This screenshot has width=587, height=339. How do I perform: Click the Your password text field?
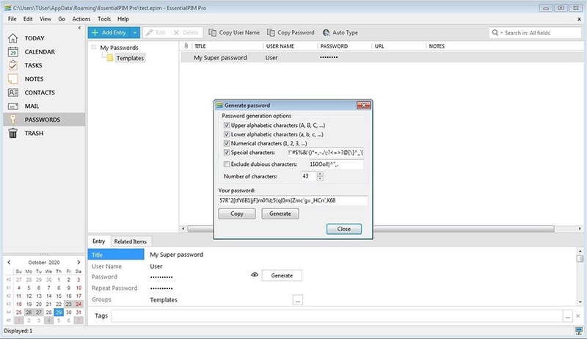293,200
